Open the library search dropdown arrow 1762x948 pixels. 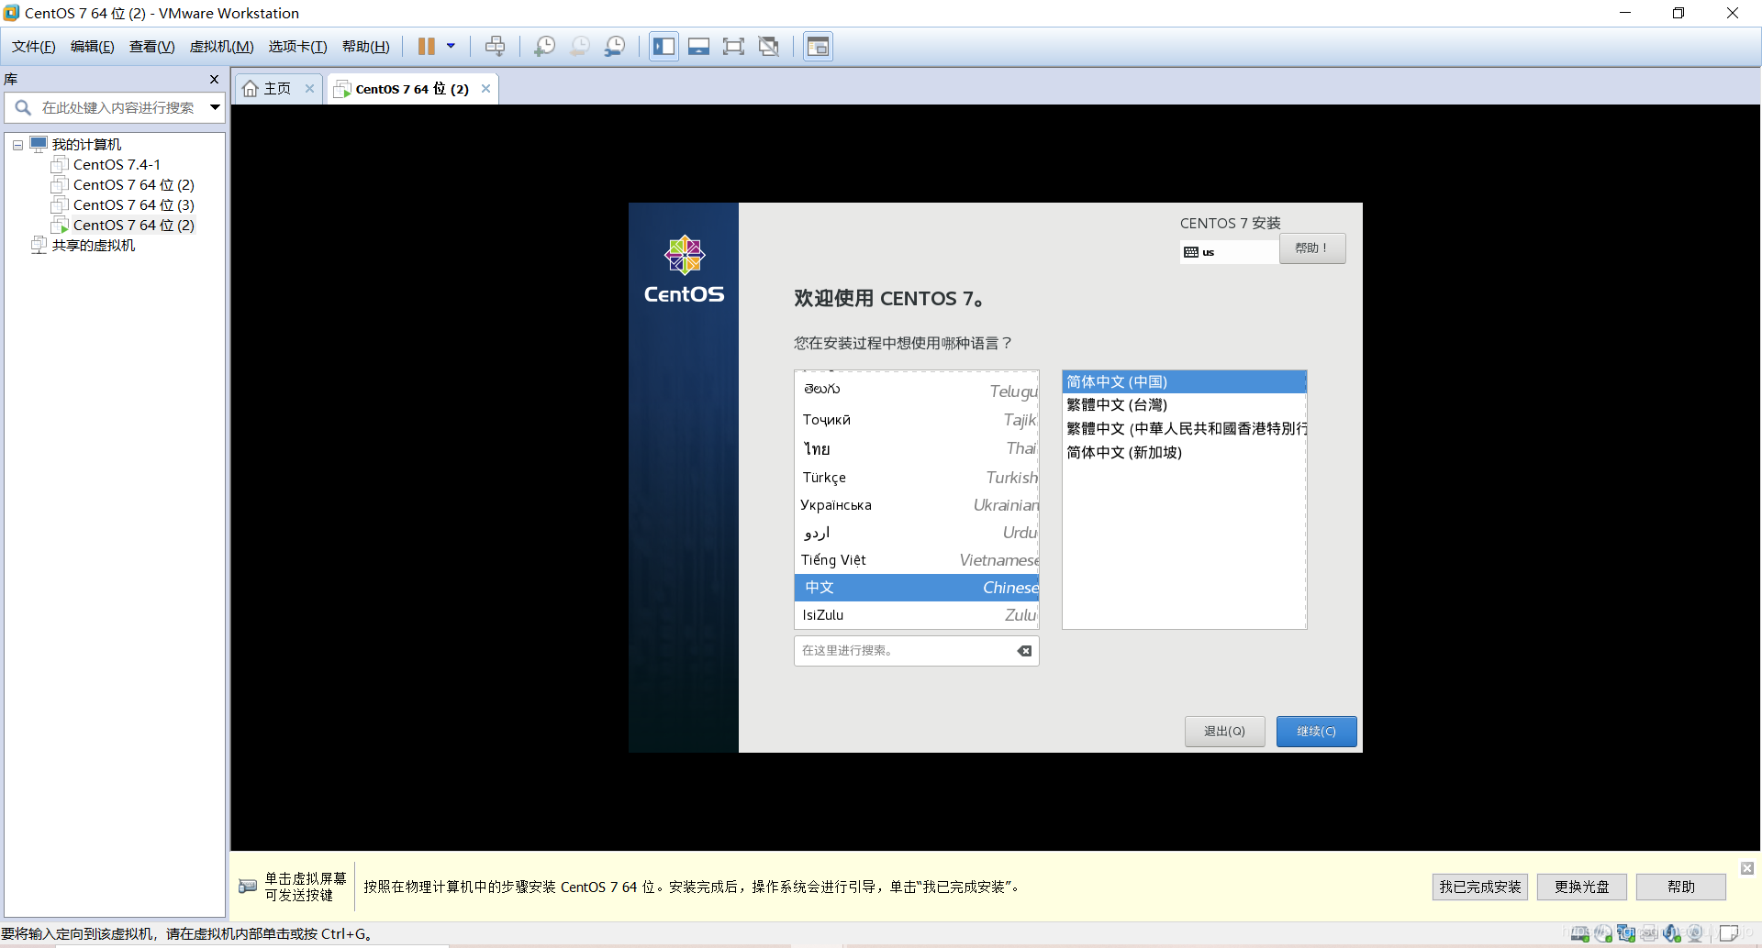coord(215,107)
